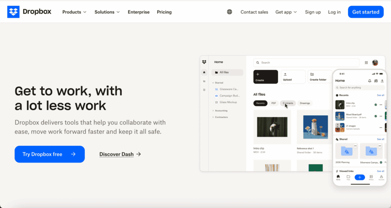Click the user avatar in the mockup
The image size is (391, 208).
point(375,63)
